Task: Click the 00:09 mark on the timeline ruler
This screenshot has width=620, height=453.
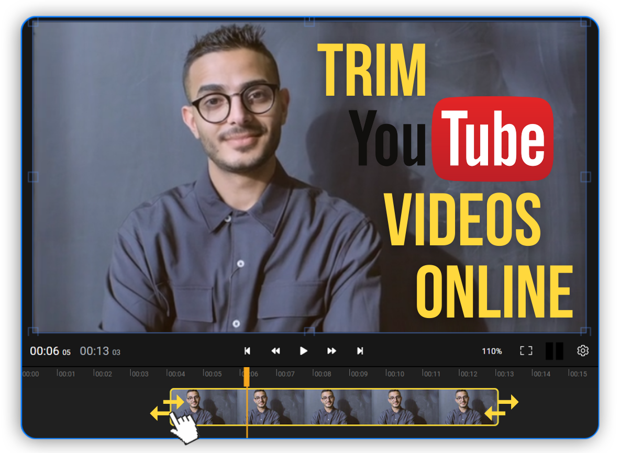Action: 358,373
